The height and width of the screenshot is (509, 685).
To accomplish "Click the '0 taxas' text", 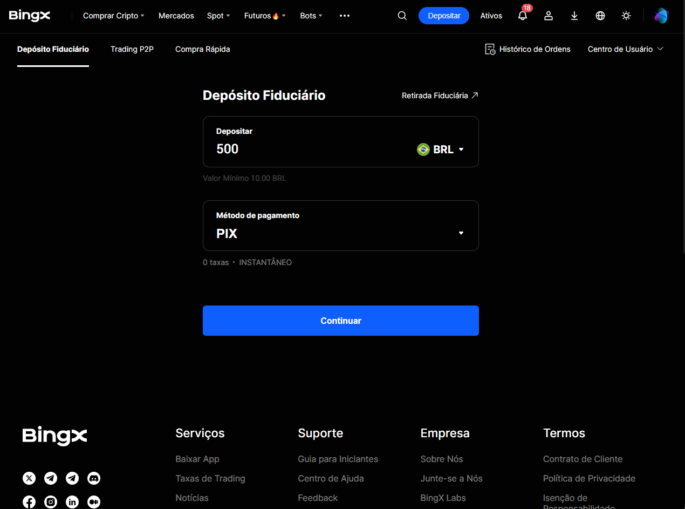I will pos(216,262).
